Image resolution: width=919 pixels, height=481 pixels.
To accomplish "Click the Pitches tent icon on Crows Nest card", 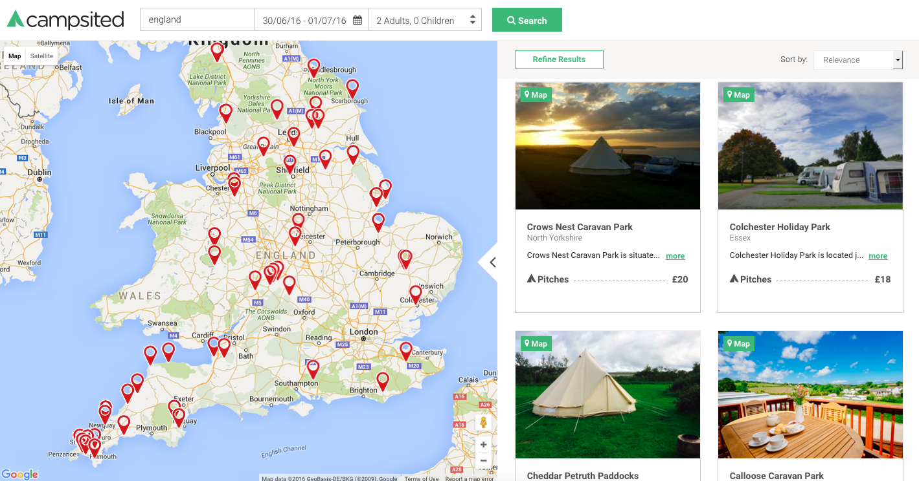I will [x=532, y=279].
